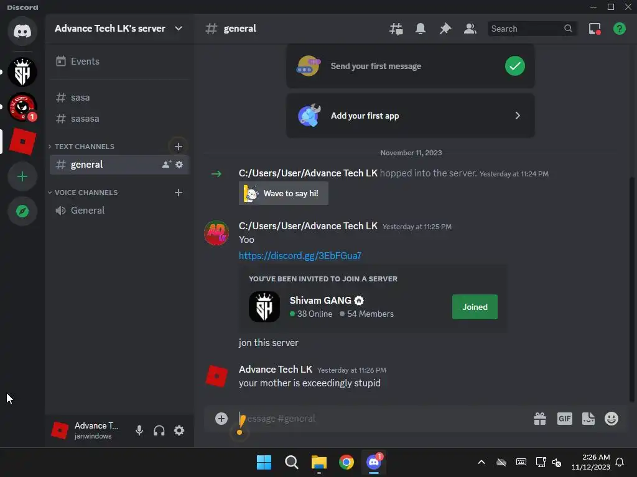Open clock showing 2:26 AM
Image resolution: width=637 pixels, height=477 pixels.
click(591, 462)
